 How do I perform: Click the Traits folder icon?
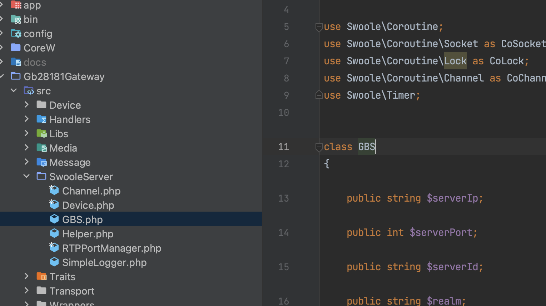(x=41, y=276)
